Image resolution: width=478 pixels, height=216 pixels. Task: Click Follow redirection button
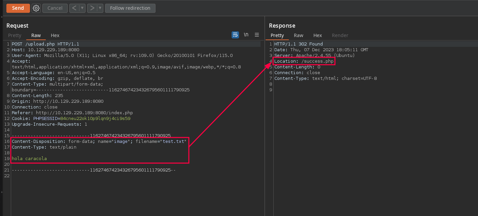pos(130,8)
